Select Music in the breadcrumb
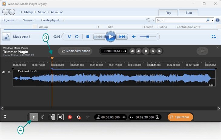 pos(42,12)
